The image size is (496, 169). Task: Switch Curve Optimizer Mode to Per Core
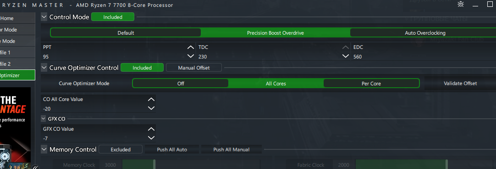(371, 84)
